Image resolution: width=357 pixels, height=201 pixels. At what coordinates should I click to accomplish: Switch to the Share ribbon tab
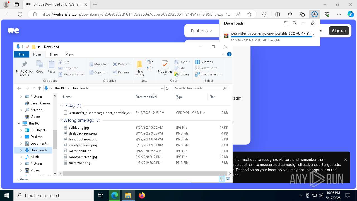[54, 54]
